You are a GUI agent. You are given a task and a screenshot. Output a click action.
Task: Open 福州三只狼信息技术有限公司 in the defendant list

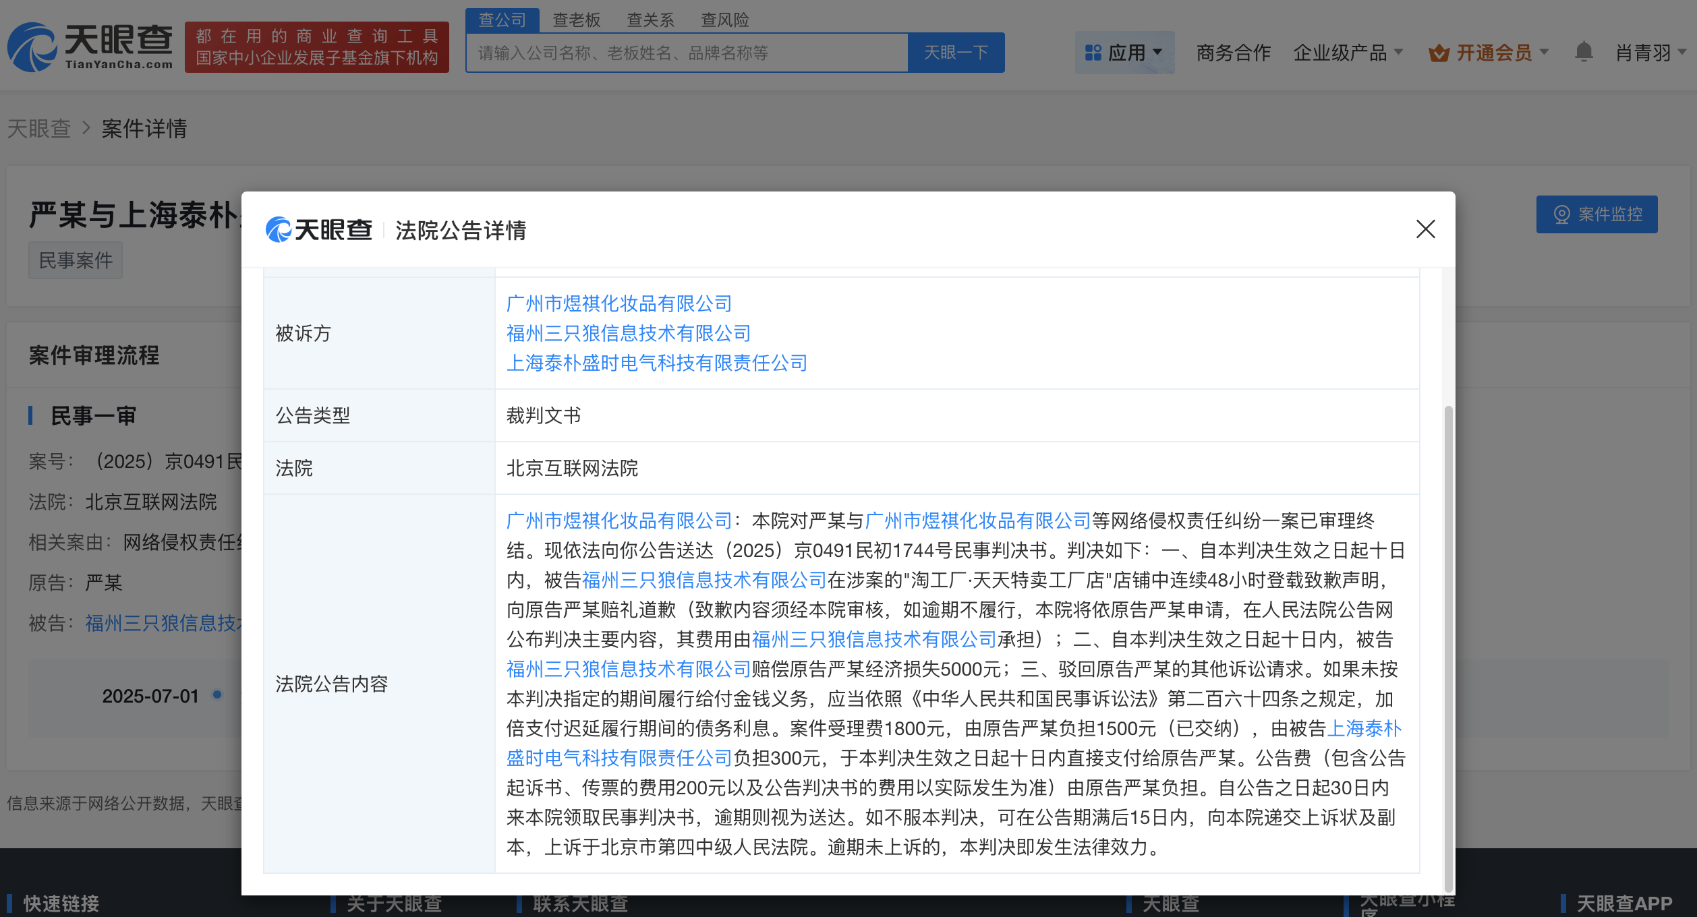coord(629,333)
